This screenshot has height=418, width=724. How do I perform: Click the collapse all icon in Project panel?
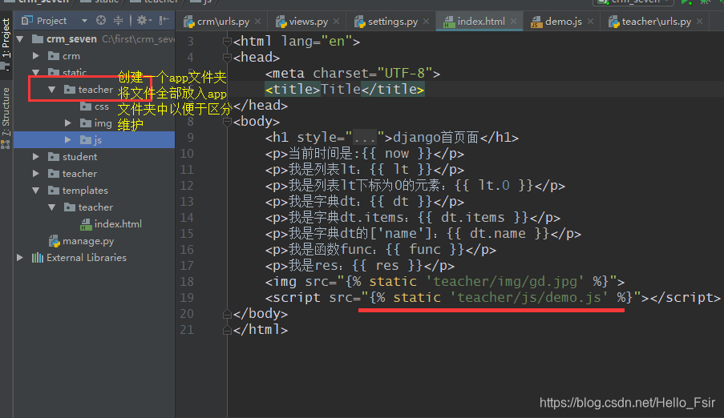pyautogui.click(x=118, y=20)
